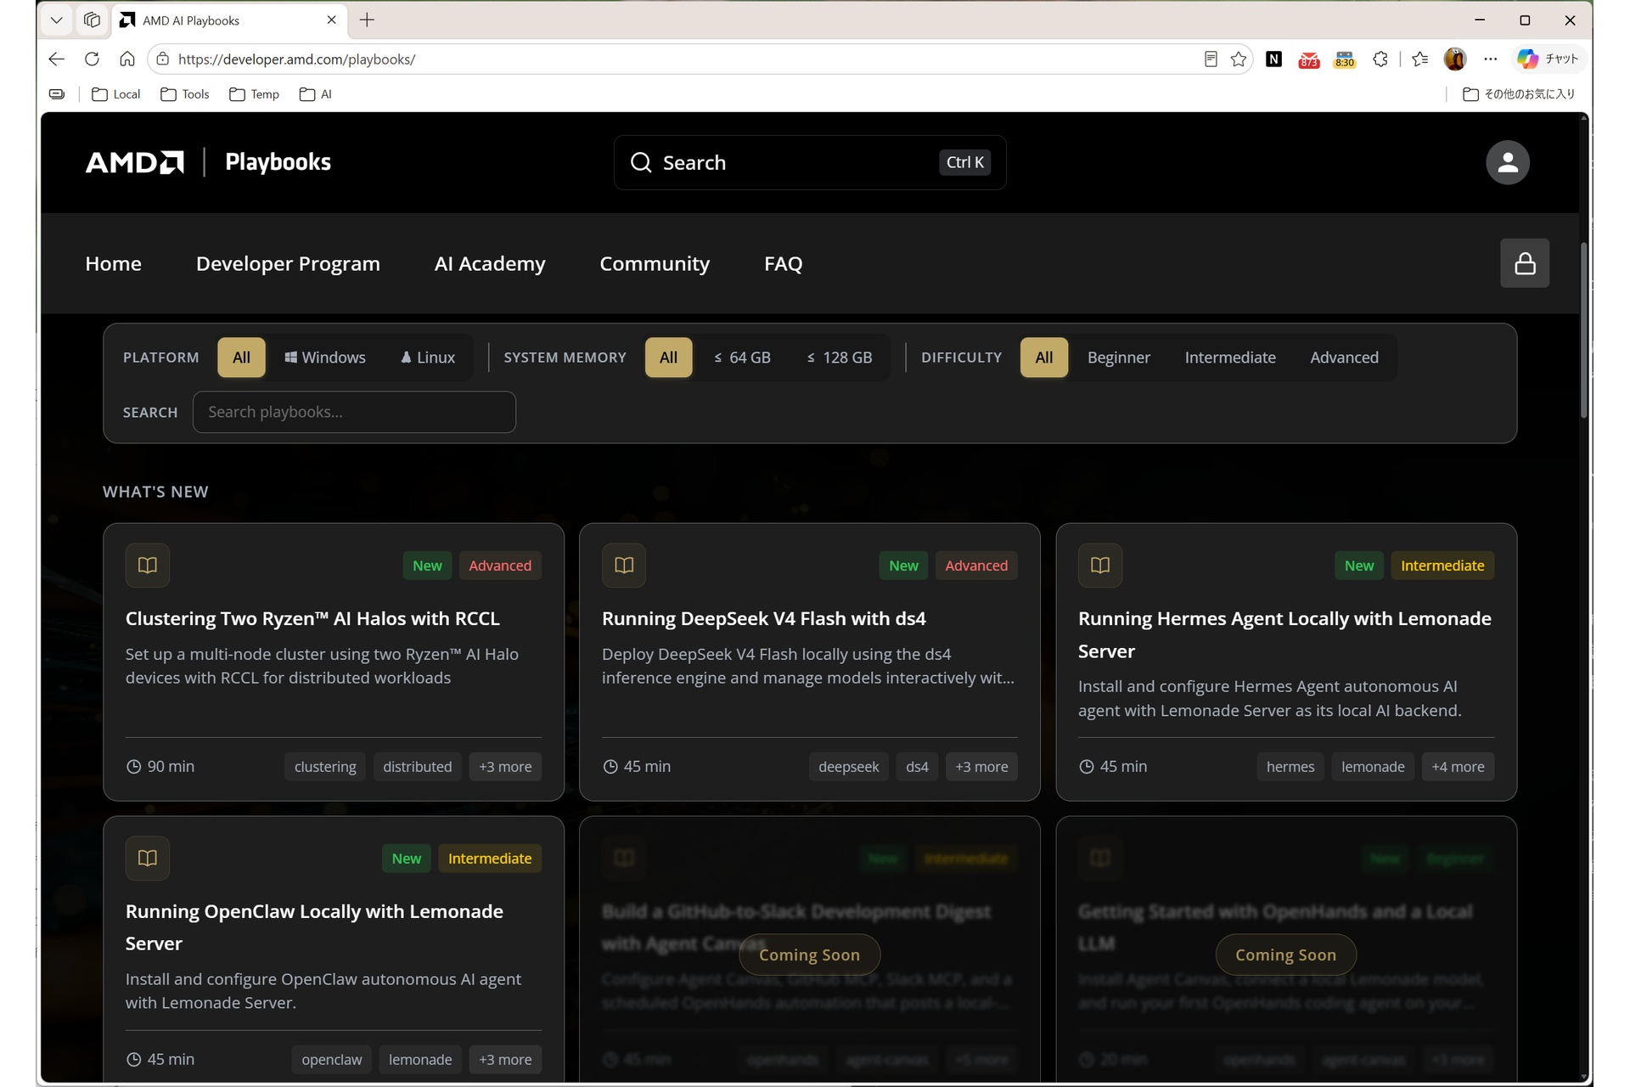
Task: Click the lock icon button in navigation bar
Action: click(1525, 263)
